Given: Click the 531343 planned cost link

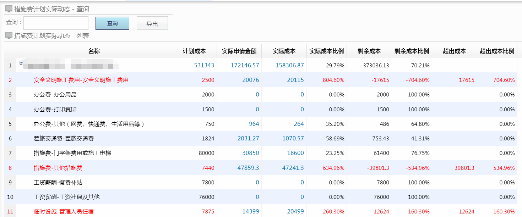Looking at the screenshot, I should tap(204, 65).
